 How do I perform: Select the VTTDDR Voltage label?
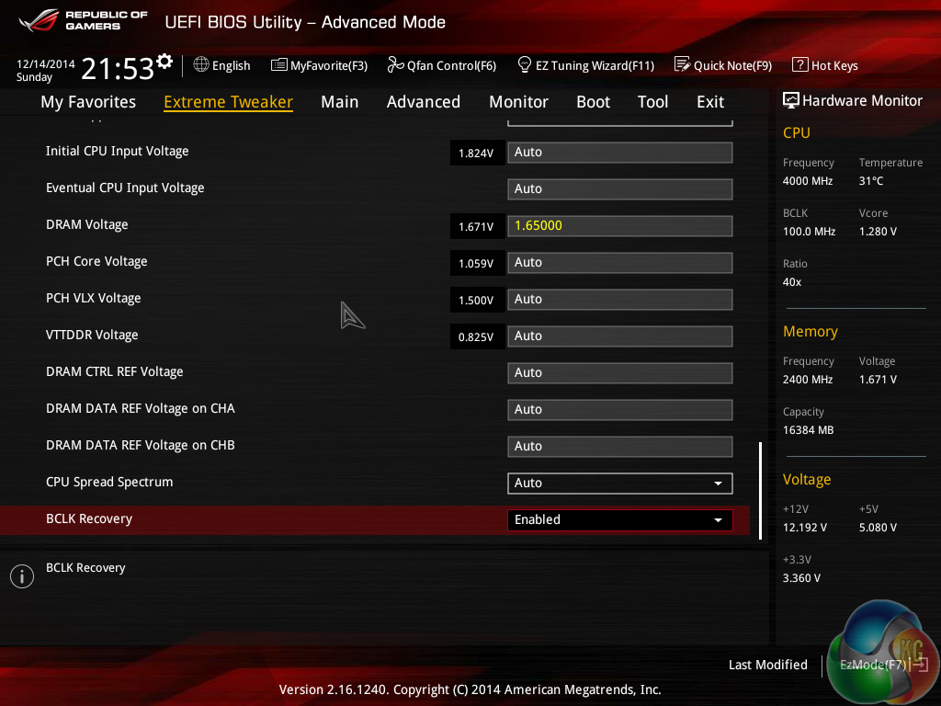[92, 335]
